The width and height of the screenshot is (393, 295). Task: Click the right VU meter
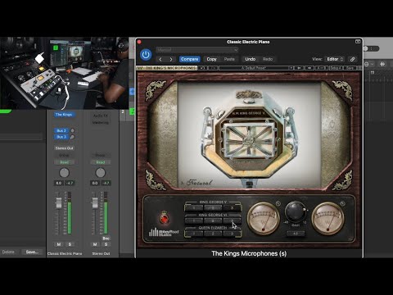327,219
